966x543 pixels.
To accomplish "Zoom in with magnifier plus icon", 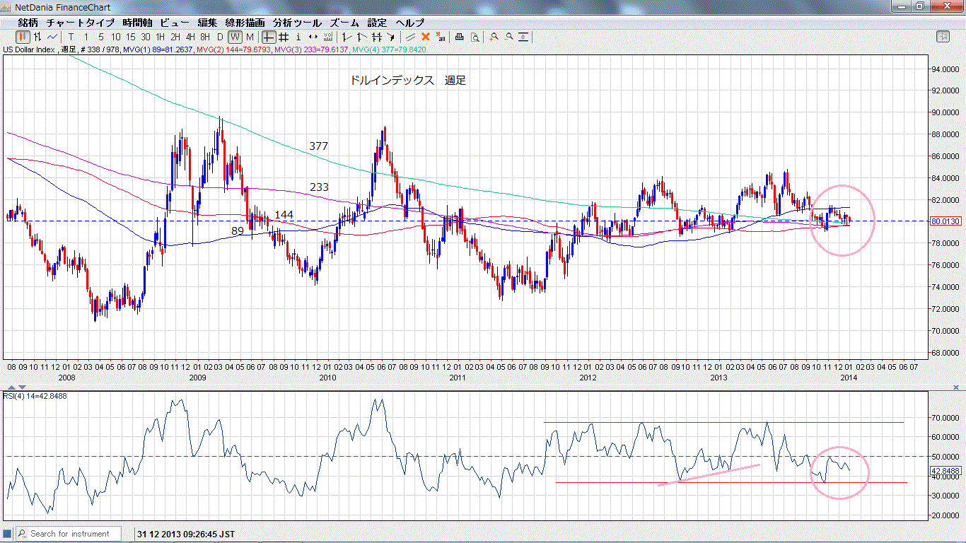I will (494, 37).
